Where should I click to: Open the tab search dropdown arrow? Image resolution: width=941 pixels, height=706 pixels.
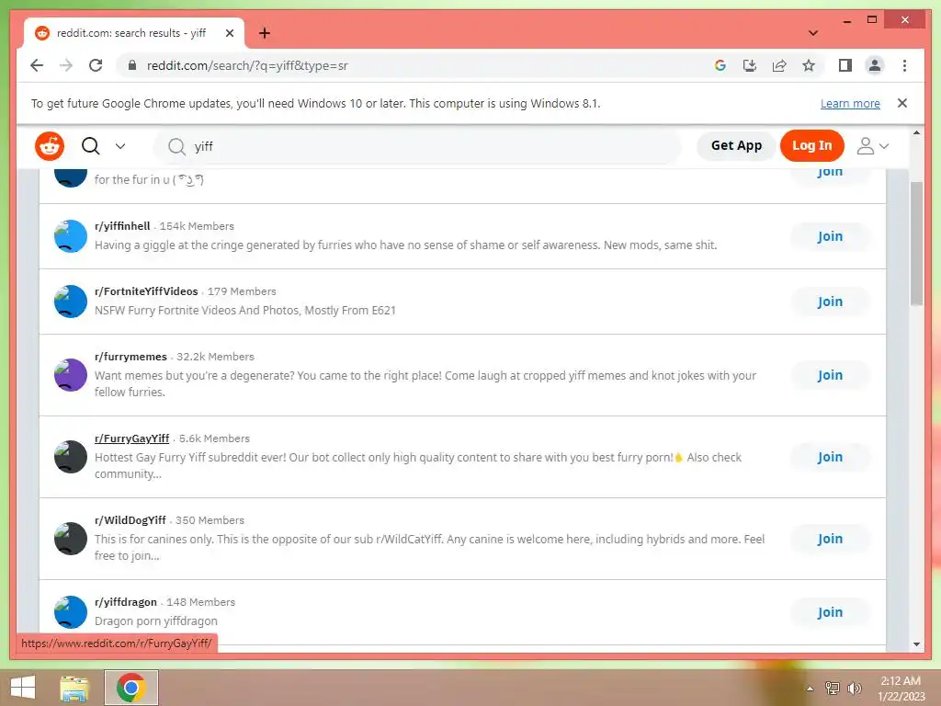click(x=812, y=33)
